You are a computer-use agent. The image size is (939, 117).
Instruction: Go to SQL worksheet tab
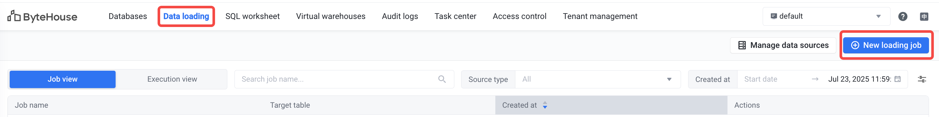click(x=252, y=16)
